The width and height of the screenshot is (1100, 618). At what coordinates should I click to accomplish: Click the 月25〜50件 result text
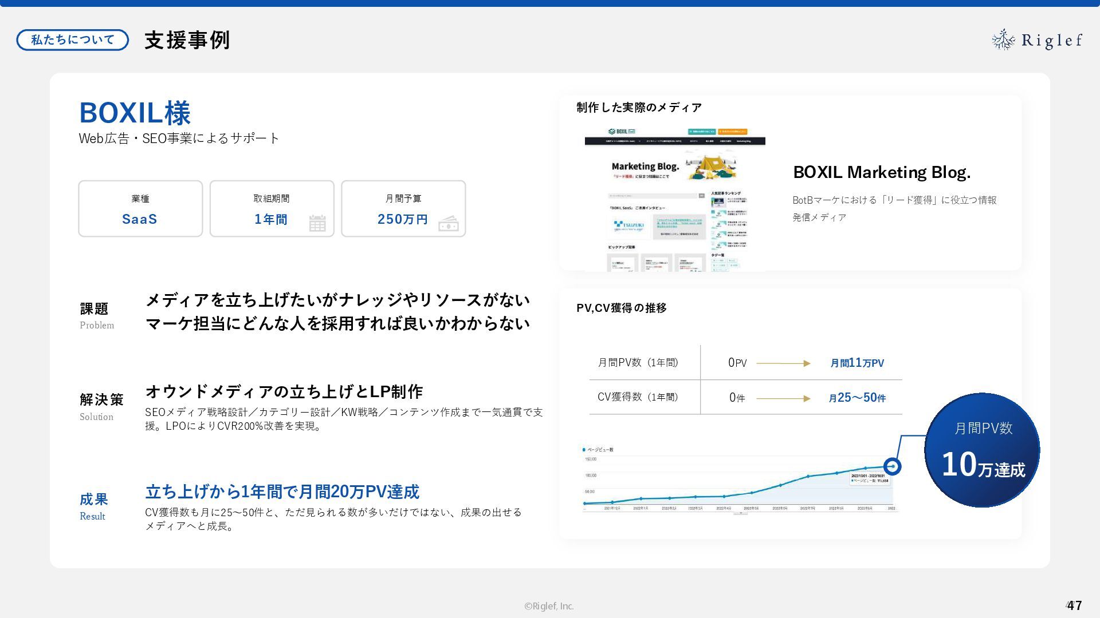(857, 398)
